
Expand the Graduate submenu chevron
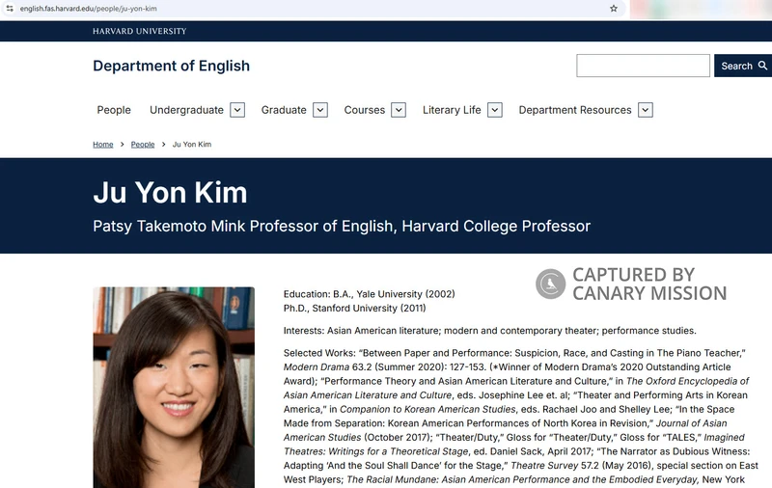320,110
